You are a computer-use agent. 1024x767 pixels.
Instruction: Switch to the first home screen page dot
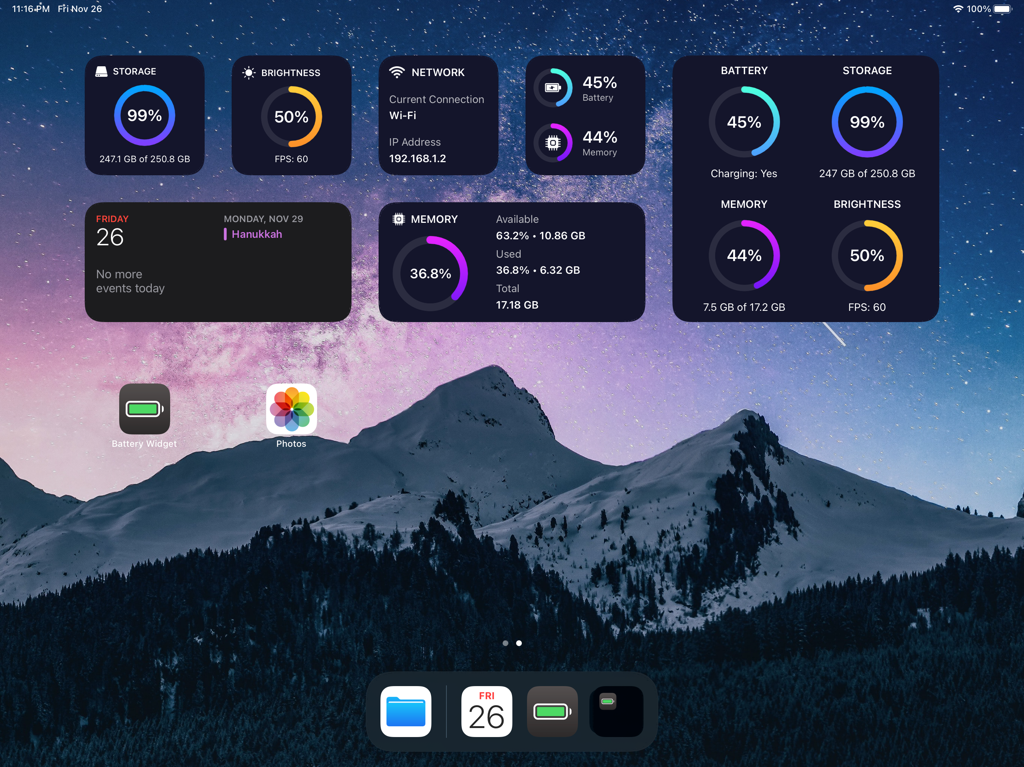[x=505, y=643]
